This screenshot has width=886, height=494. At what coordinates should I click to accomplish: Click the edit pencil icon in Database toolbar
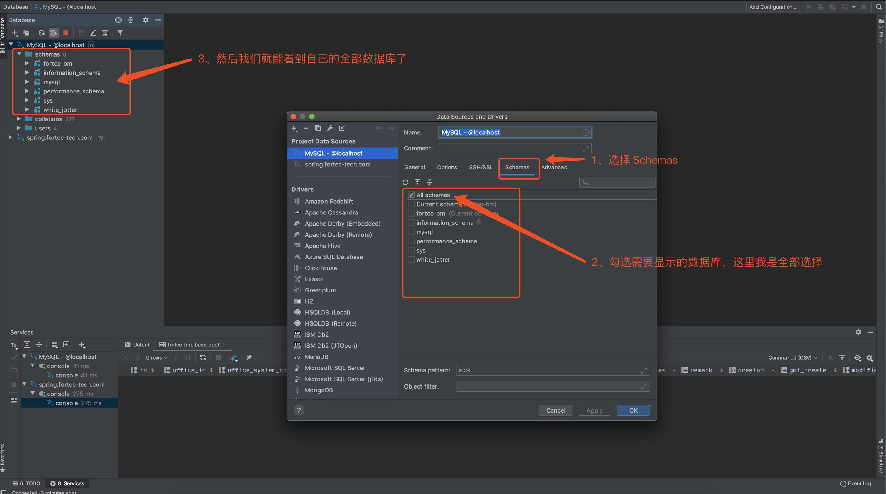(x=93, y=33)
